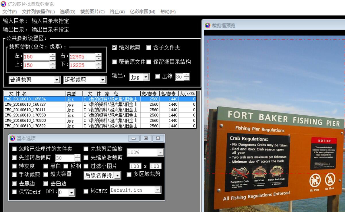Enable the 含子文件夹 option

148,48
